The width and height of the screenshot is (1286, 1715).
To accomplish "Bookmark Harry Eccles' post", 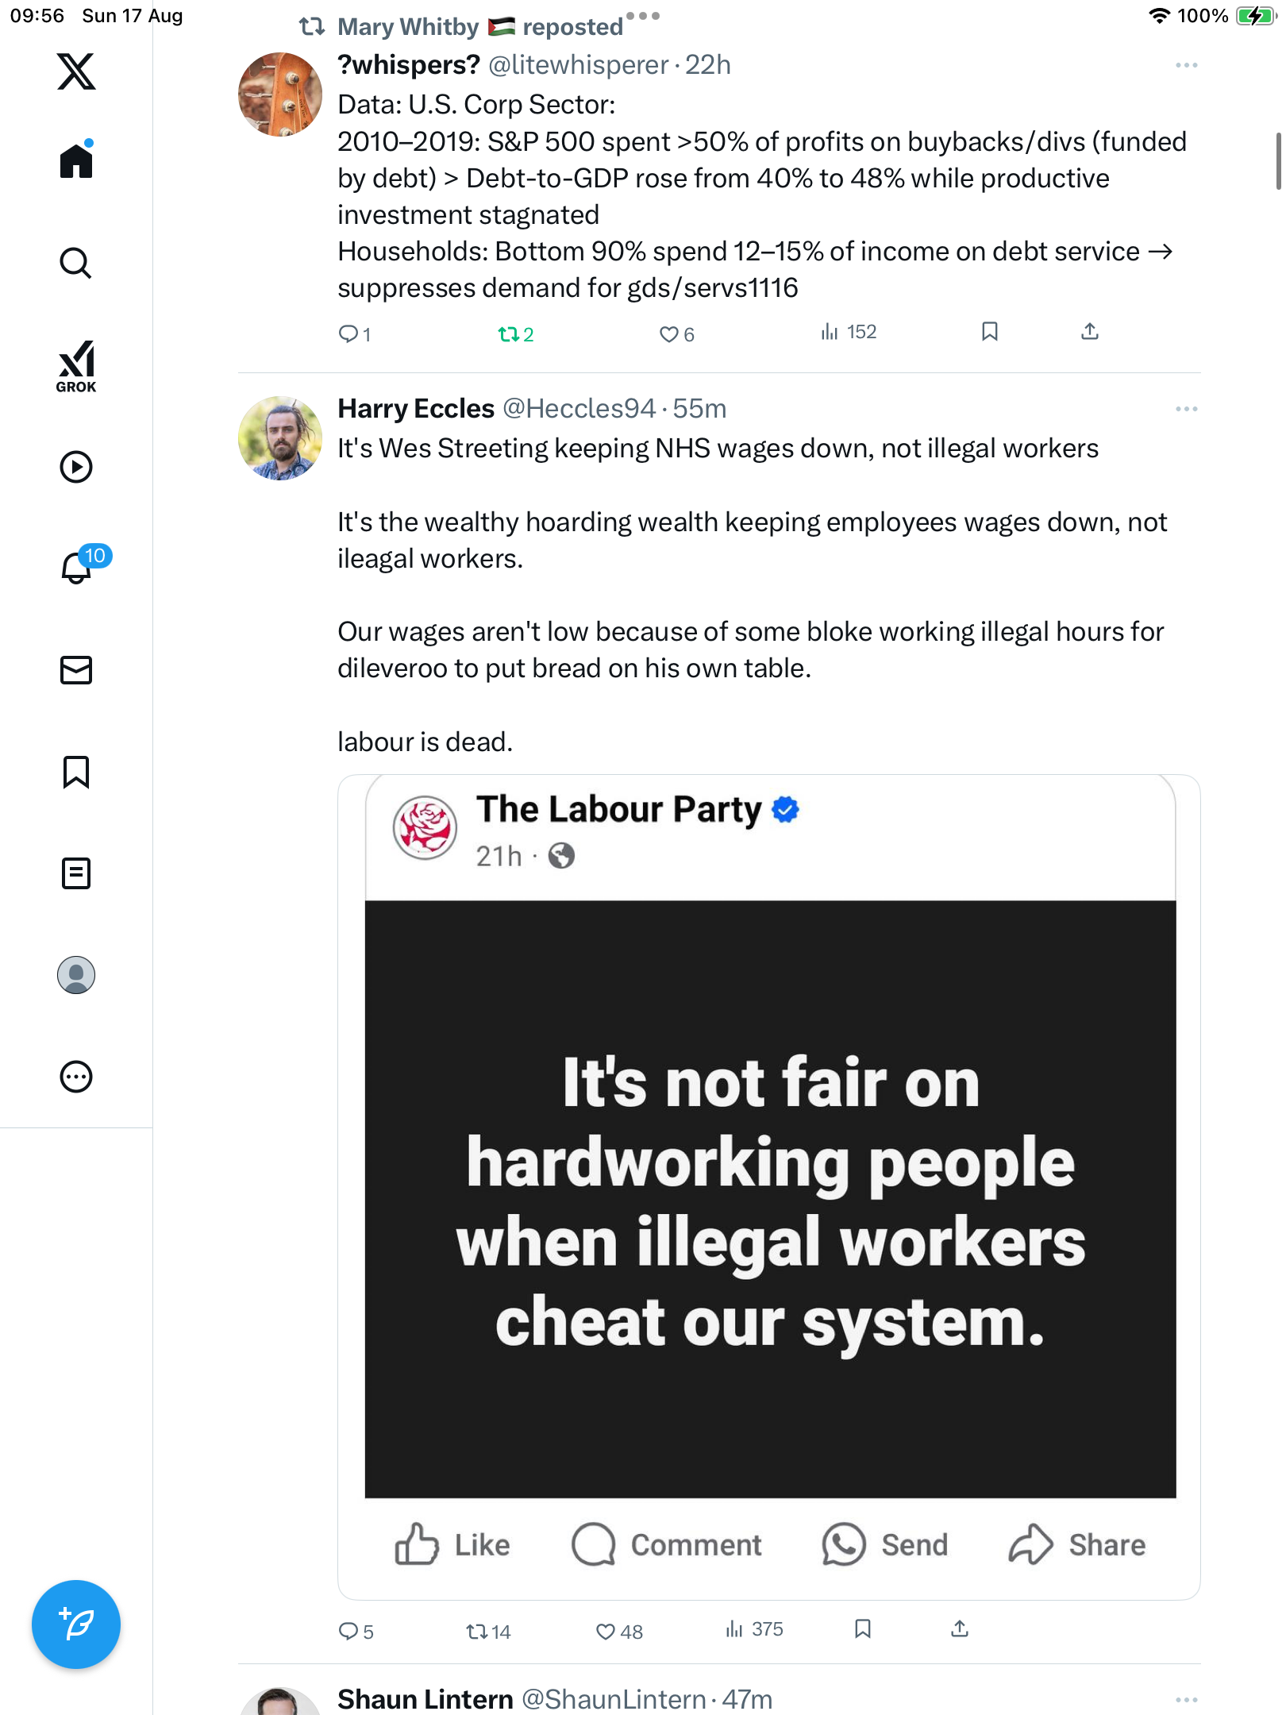I will pyautogui.click(x=863, y=1629).
